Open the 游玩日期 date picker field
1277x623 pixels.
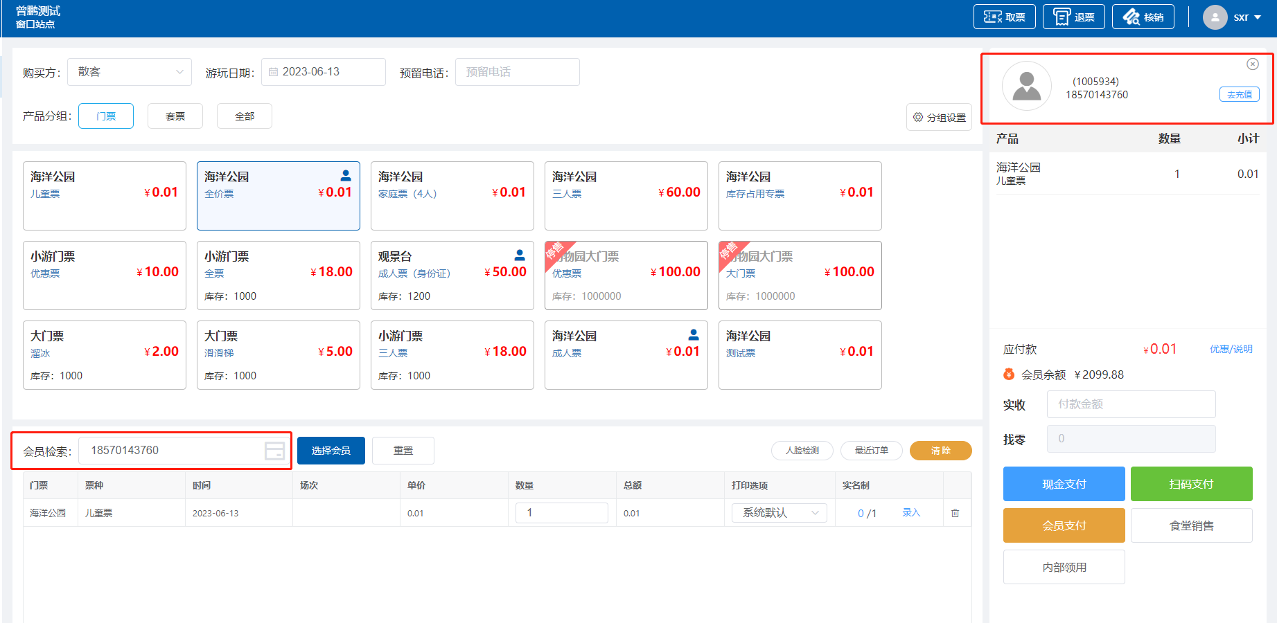[x=323, y=72]
